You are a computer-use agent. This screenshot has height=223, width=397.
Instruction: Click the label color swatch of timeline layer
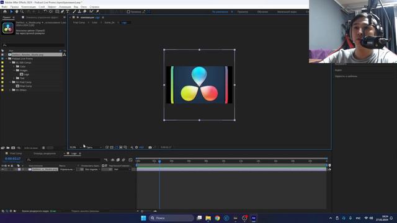pyautogui.click(x=19, y=169)
